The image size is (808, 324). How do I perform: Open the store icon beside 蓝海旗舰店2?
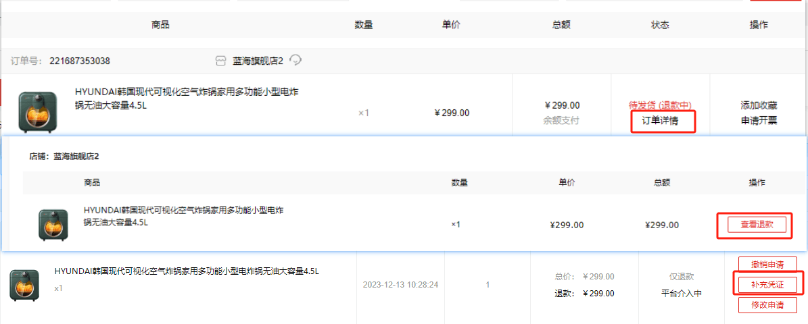220,61
